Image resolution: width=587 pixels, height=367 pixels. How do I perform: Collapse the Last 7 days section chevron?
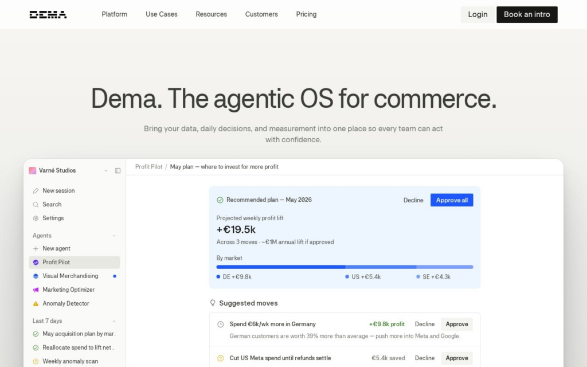pyautogui.click(x=114, y=321)
